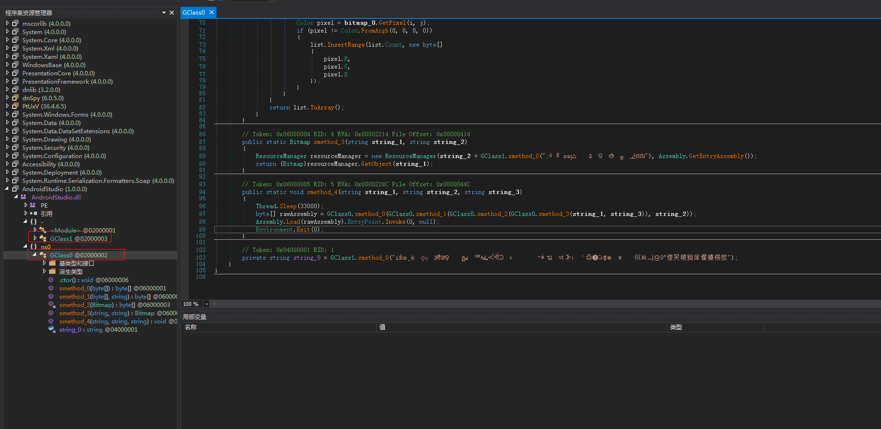The width and height of the screenshot is (881, 429).
Task: Sort locals by 类型 column header
Action: (716, 327)
